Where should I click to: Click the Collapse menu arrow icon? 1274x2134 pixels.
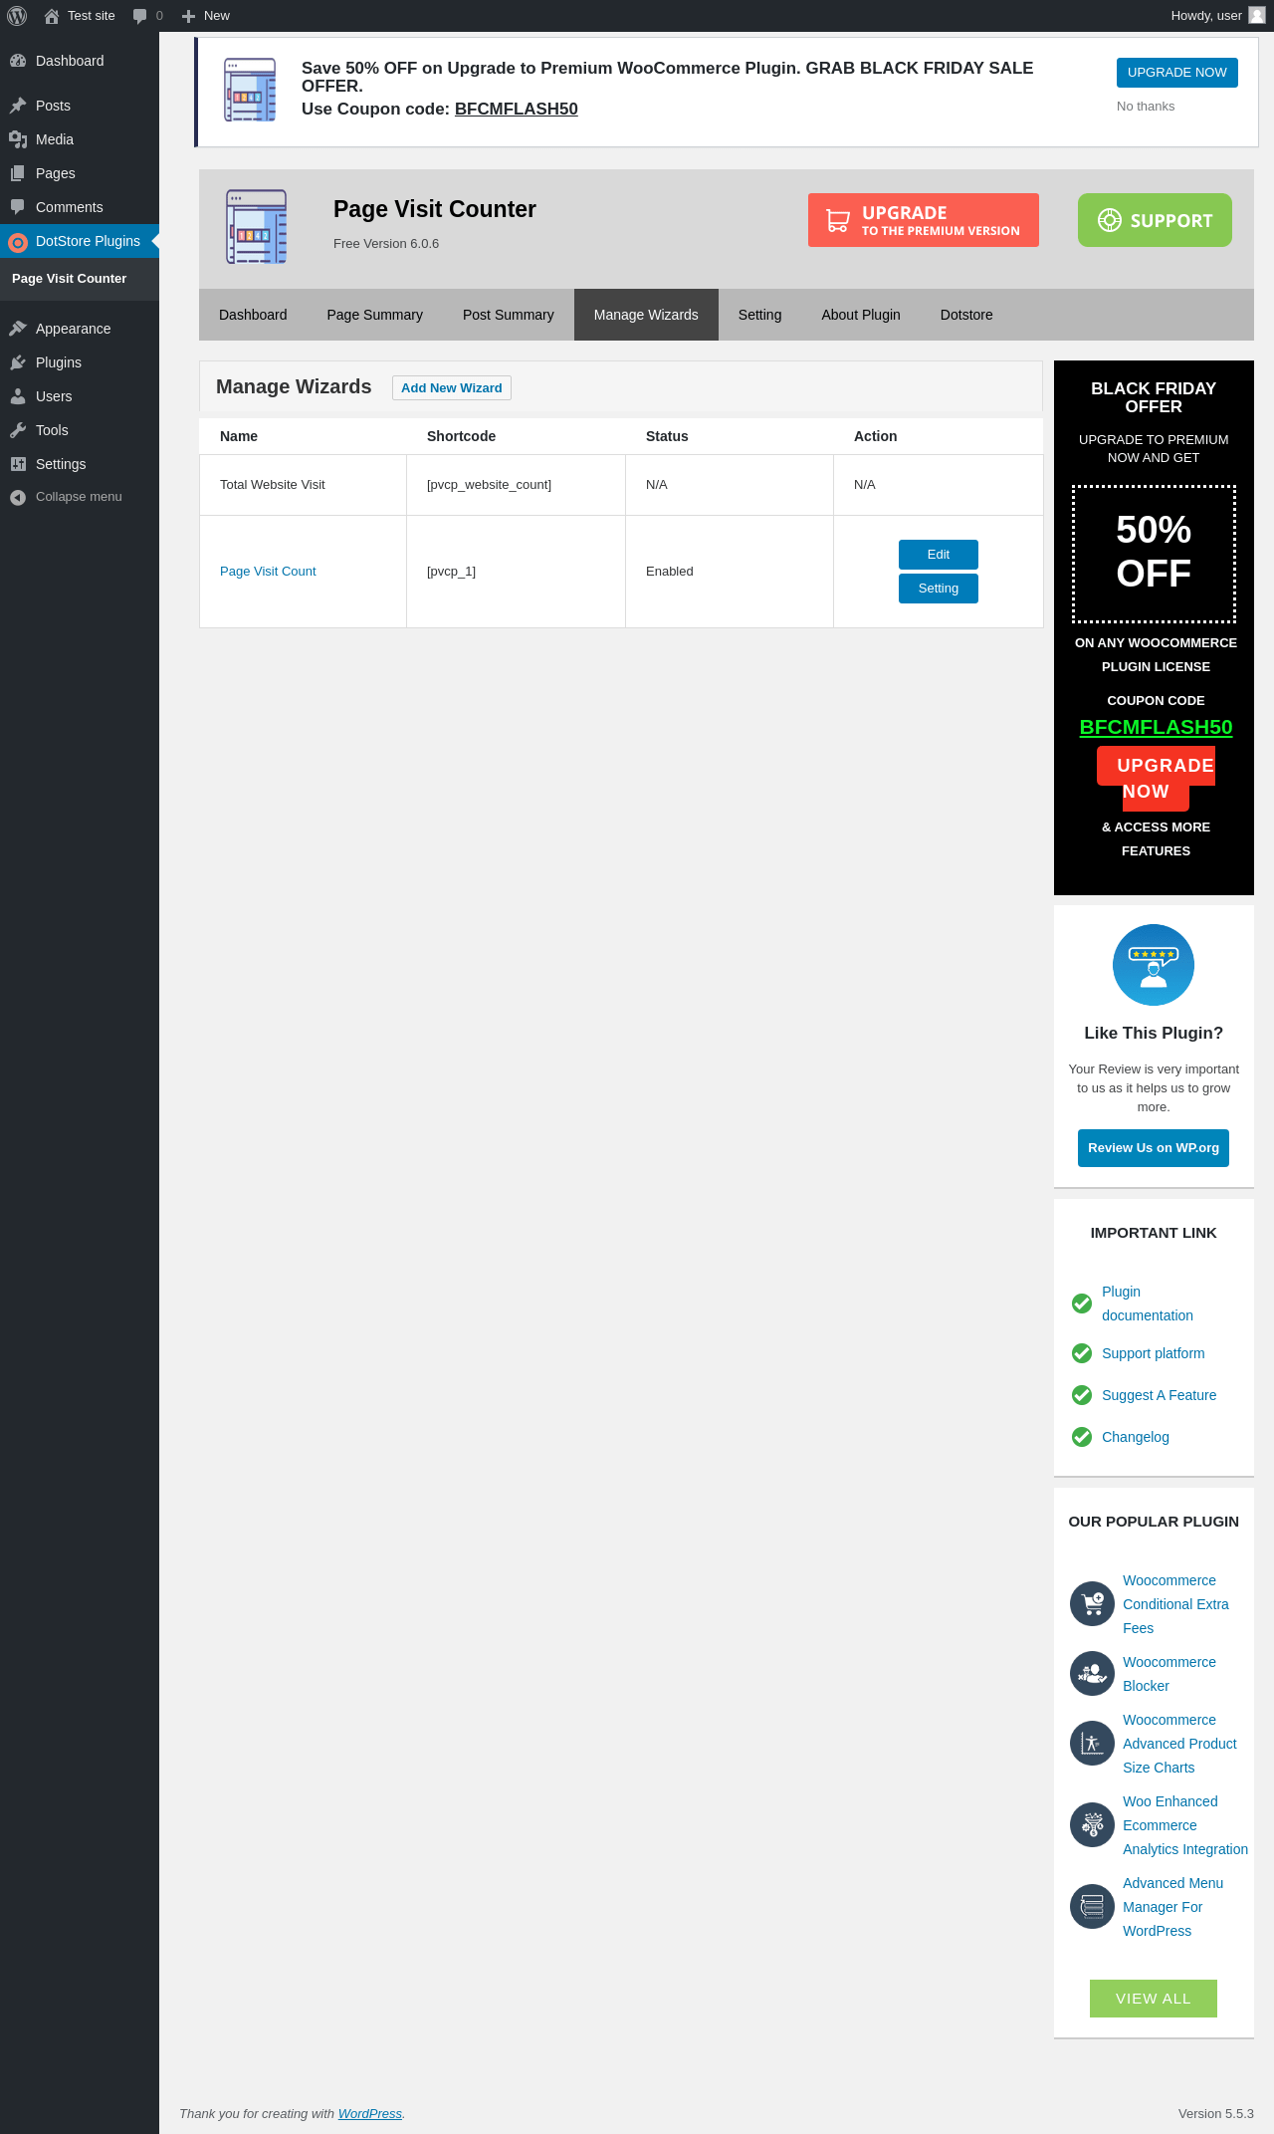point(18,497)
